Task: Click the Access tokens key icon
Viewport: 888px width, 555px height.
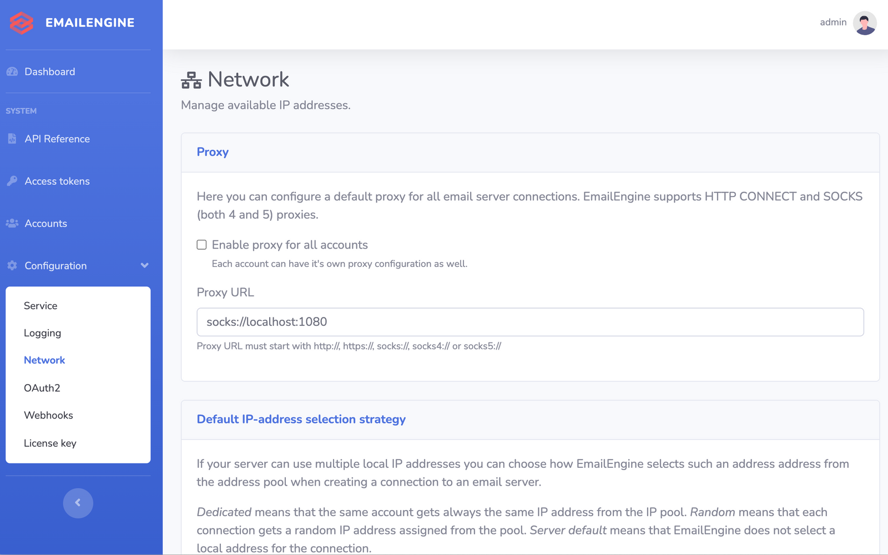Action: (x=12, y=181)
